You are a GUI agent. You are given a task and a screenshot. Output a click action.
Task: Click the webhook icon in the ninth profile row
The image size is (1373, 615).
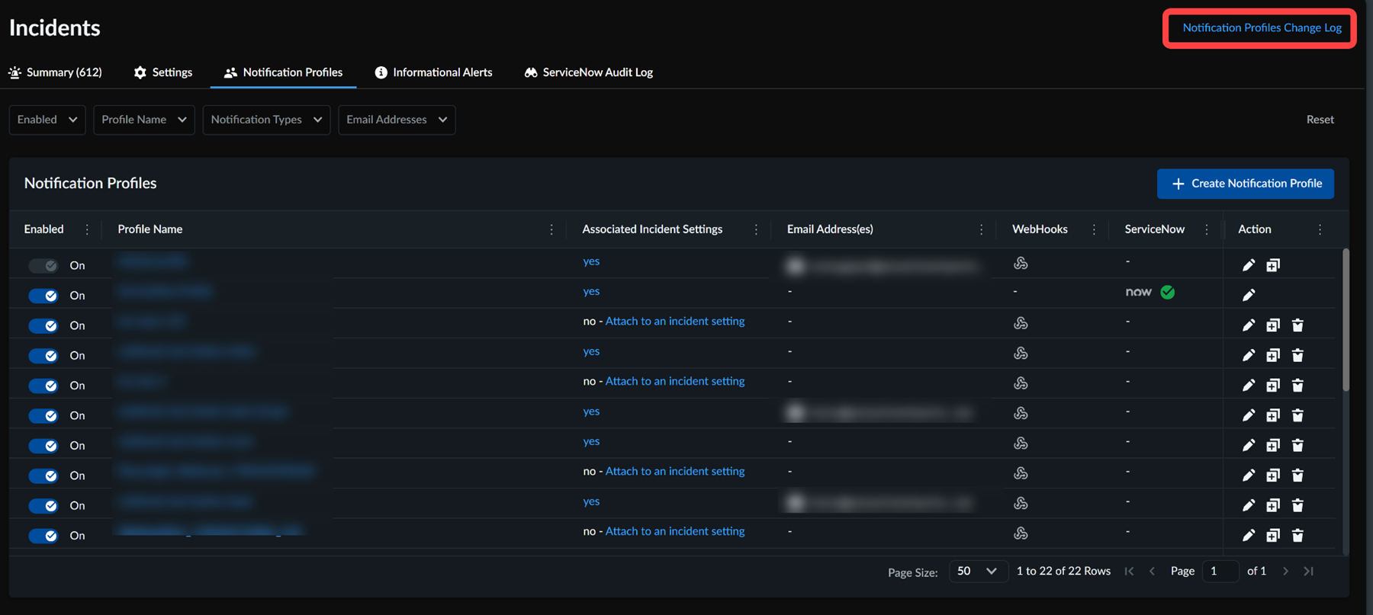[x=1021, y=503]
